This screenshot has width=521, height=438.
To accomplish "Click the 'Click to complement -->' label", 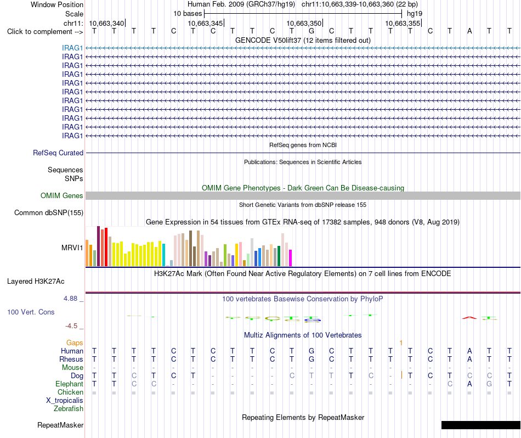I will pos(45,32).
